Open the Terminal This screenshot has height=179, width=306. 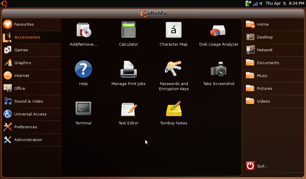click(x=83, y=113)
